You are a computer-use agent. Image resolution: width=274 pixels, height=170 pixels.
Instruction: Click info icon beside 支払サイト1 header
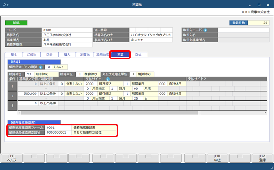[x=108, y=79]
